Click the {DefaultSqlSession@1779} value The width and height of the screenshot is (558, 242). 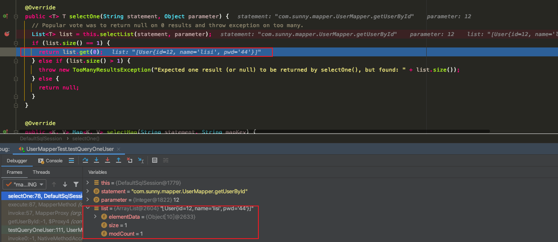[x=147, y=183]
